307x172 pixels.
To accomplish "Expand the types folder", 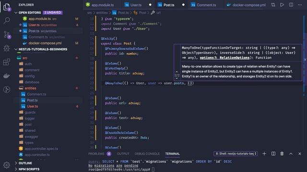I will [48, 142].
